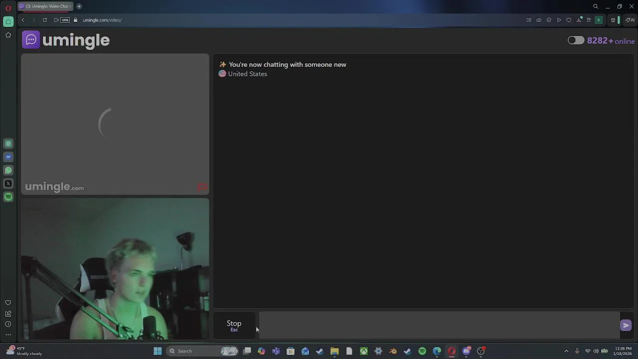Click the Stop chat button
Image resolution: width=638 pixels, height=359 pixels.
(234, 325)
